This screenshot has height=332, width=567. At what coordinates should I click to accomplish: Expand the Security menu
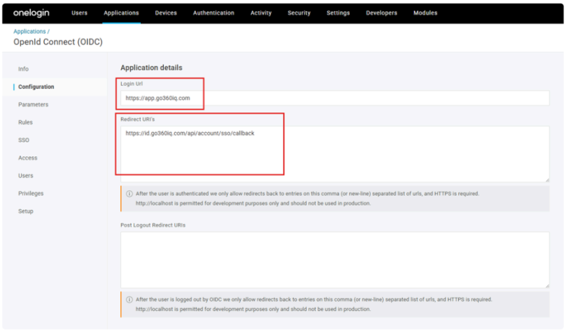(x=299, y=13)
